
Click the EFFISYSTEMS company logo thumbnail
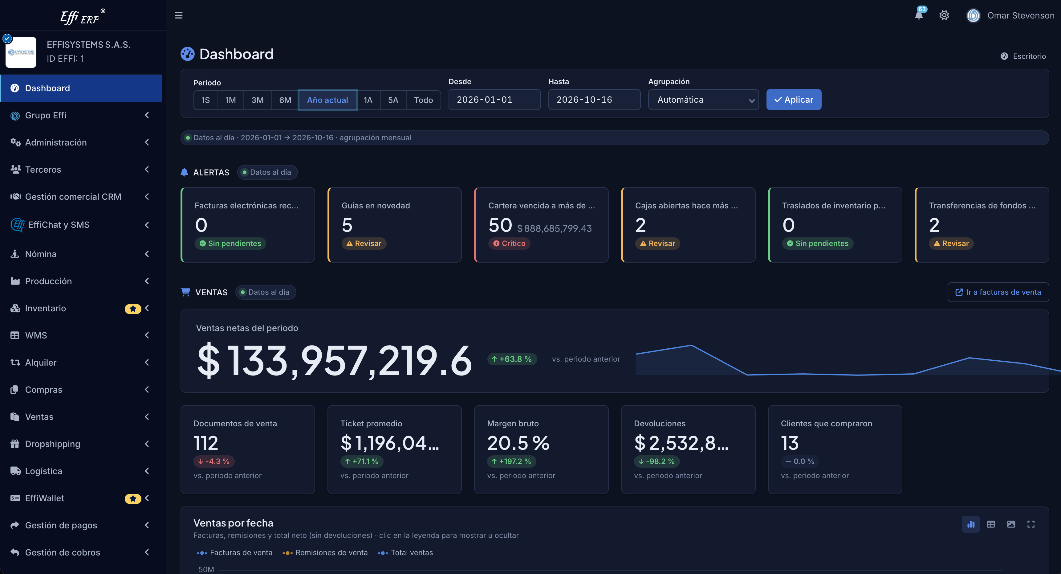point(21,52)
